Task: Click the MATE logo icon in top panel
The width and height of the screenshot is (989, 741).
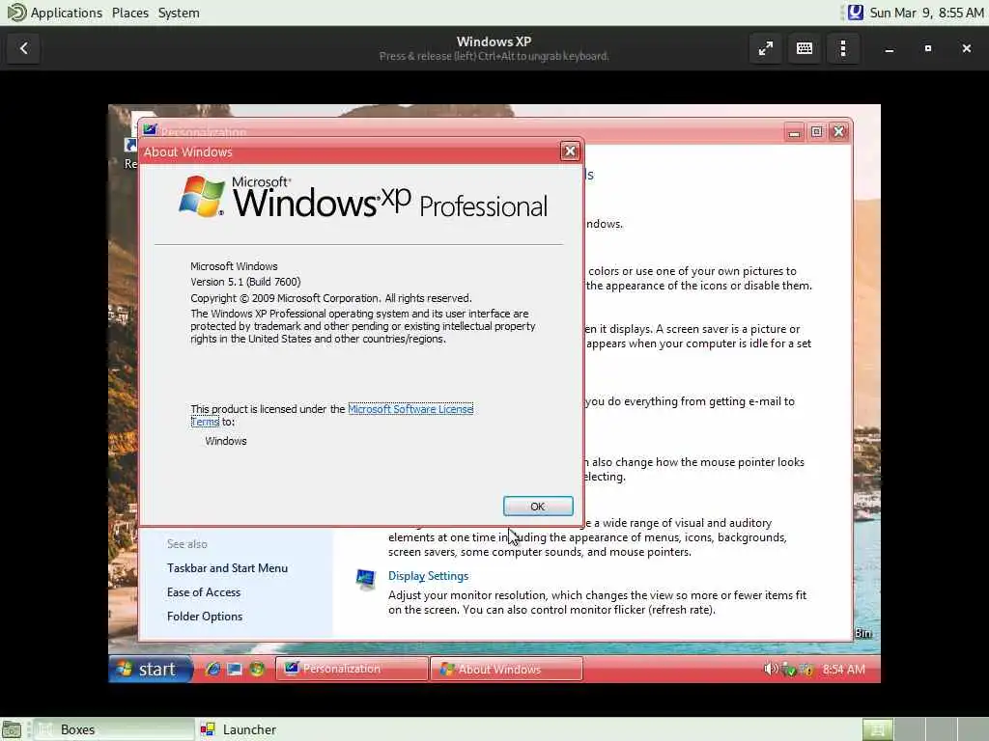Action: [x=17, y=13]
